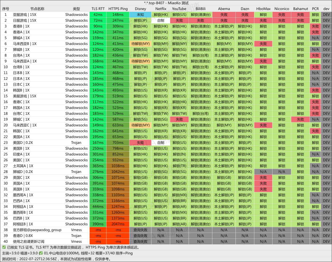Screen dimensions: 332x262
Task: Click the green checkmark beside 已核实 TLS 证书
Action: [x=4, y=247]
